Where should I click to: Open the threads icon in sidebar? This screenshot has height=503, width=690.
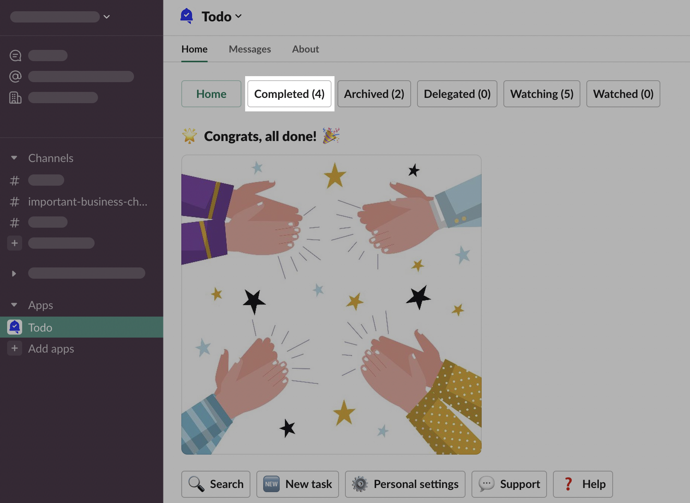pos(15,56)
